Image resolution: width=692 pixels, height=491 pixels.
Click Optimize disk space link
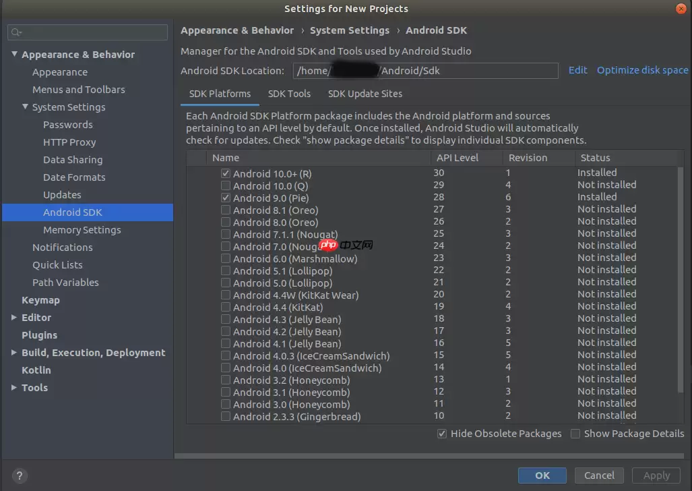642,70
